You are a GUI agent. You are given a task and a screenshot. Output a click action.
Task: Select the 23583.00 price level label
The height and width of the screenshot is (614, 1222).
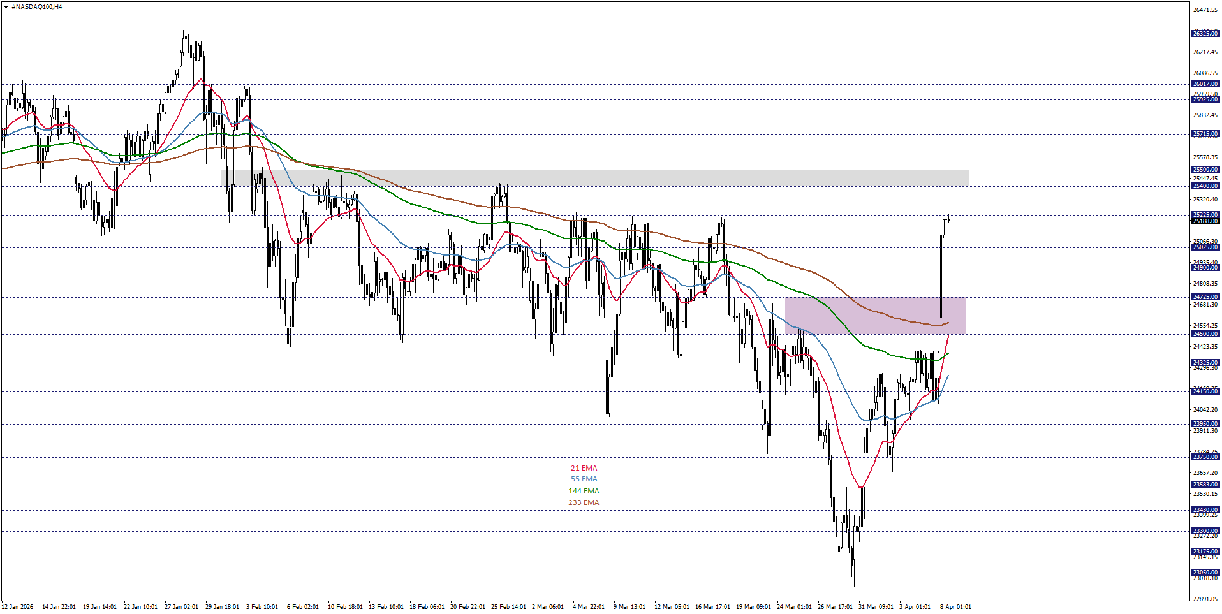coord(1204,485)
